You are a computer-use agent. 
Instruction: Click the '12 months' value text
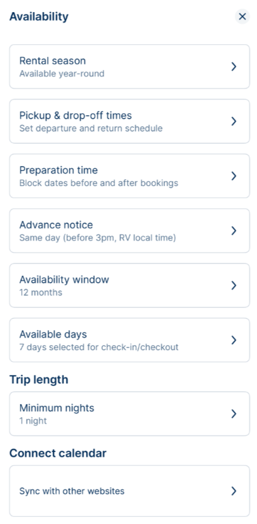tap(41, 293)
